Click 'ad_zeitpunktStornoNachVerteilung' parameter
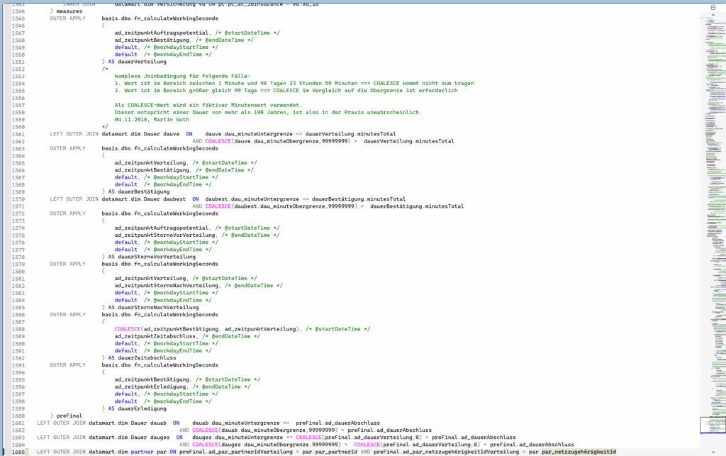Image resolution: width=726 pixels, height=456 pixels. pyautogui.click(x=166, y=286)
